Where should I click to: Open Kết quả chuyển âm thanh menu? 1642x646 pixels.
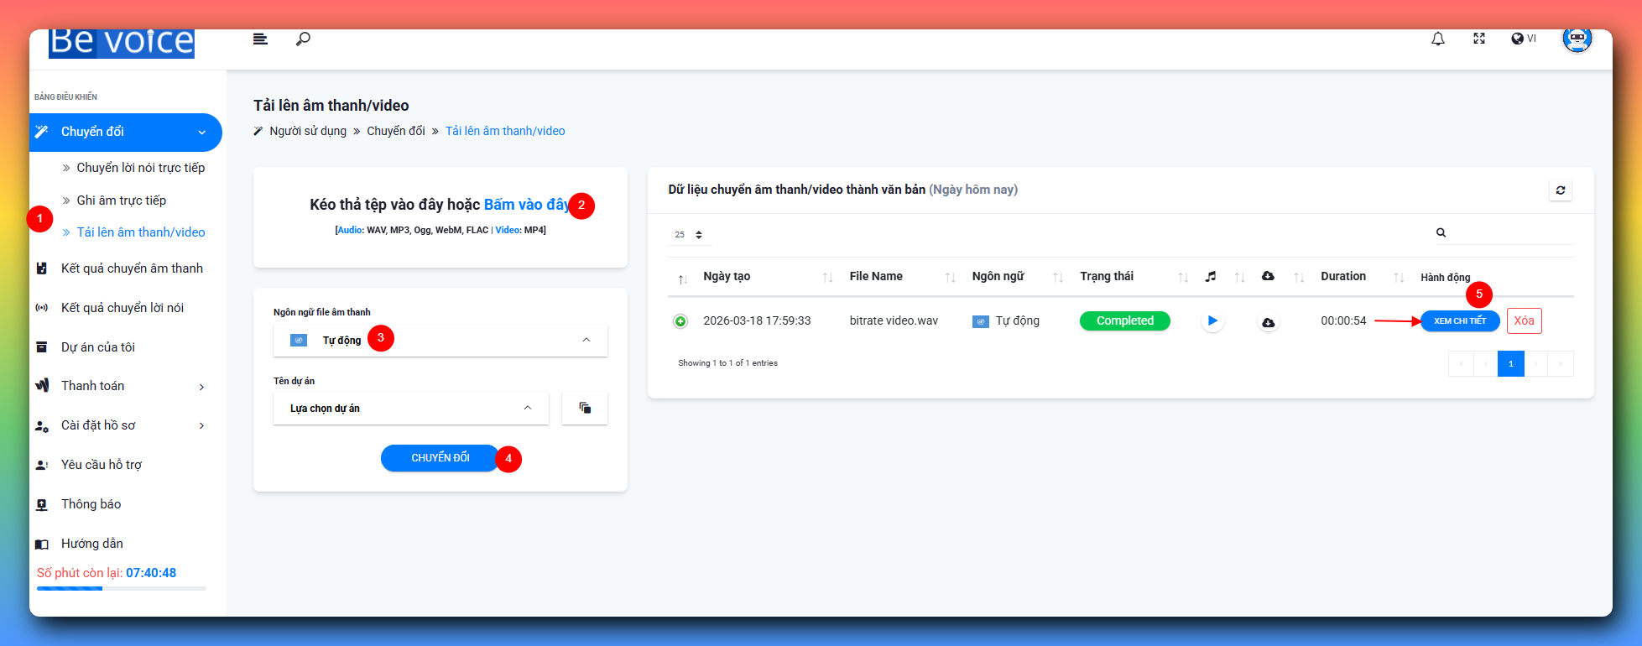(x=132, y=268)
